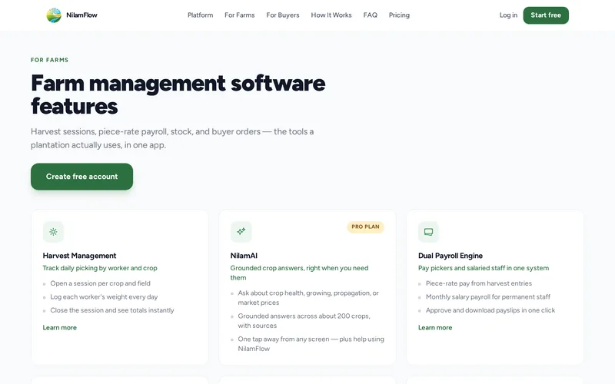Viewport: 615px width, 384px height.
Task: Click 'Close the session and see totals instantly'
Action: 111,310
